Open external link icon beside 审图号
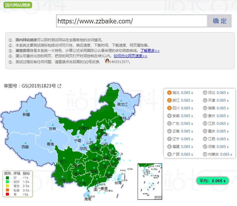The height and width of the screenshot is (206, 237). coord(59,86)
